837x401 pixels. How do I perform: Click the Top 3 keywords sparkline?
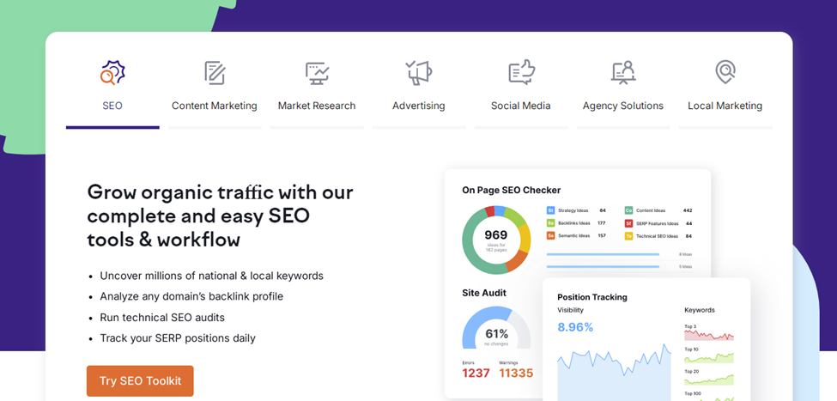[x=709, y=335]
